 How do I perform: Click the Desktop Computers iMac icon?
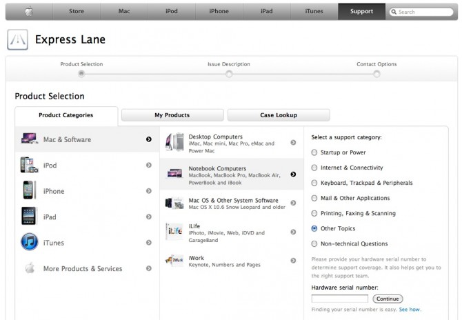click(x=174, y=142)
